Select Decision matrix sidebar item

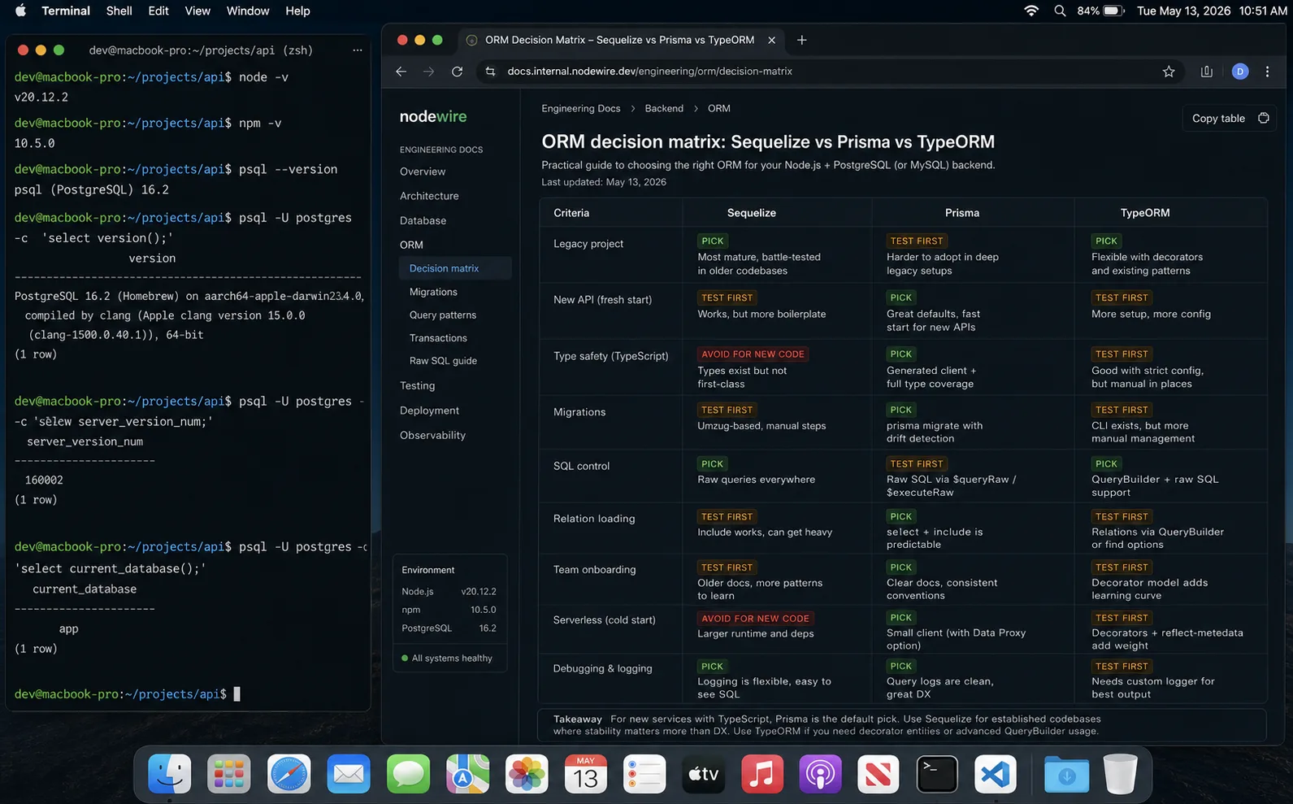[x=455, y=268]
